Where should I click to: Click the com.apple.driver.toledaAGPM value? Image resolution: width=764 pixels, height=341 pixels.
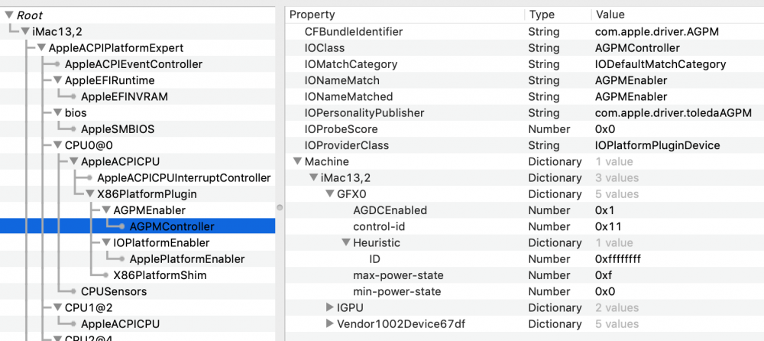(673, 113)
